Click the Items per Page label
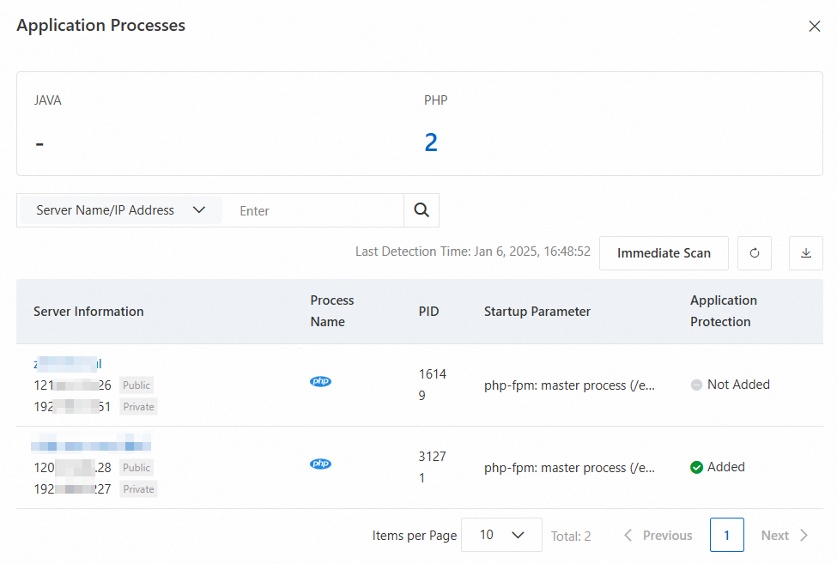The image size is (837, 564). (x=415, y=535)
